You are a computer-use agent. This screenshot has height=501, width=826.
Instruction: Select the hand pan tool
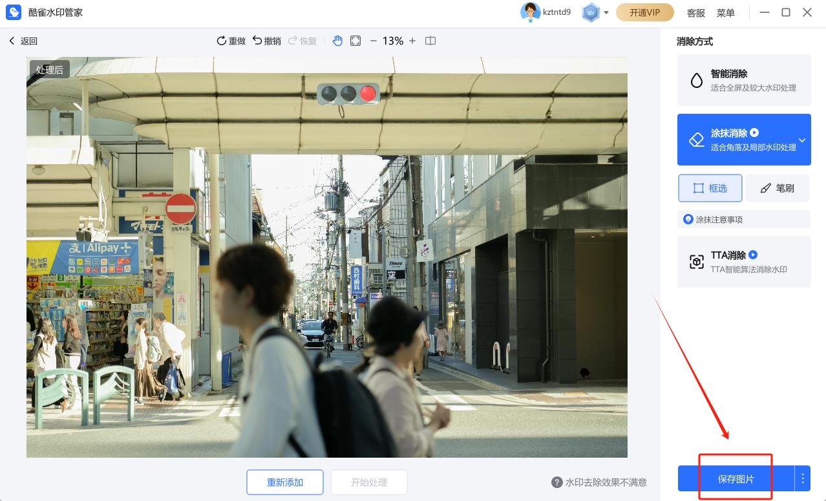point(337,41)
